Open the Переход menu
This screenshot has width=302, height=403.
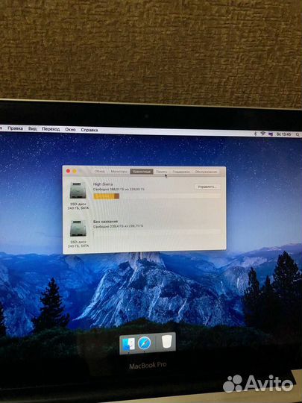point(51,129)
